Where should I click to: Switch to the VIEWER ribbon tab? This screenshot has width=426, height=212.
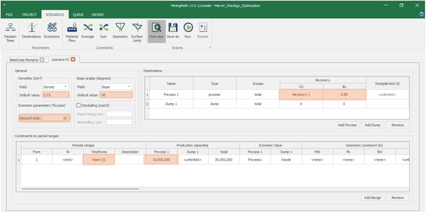tap(97, 15)
